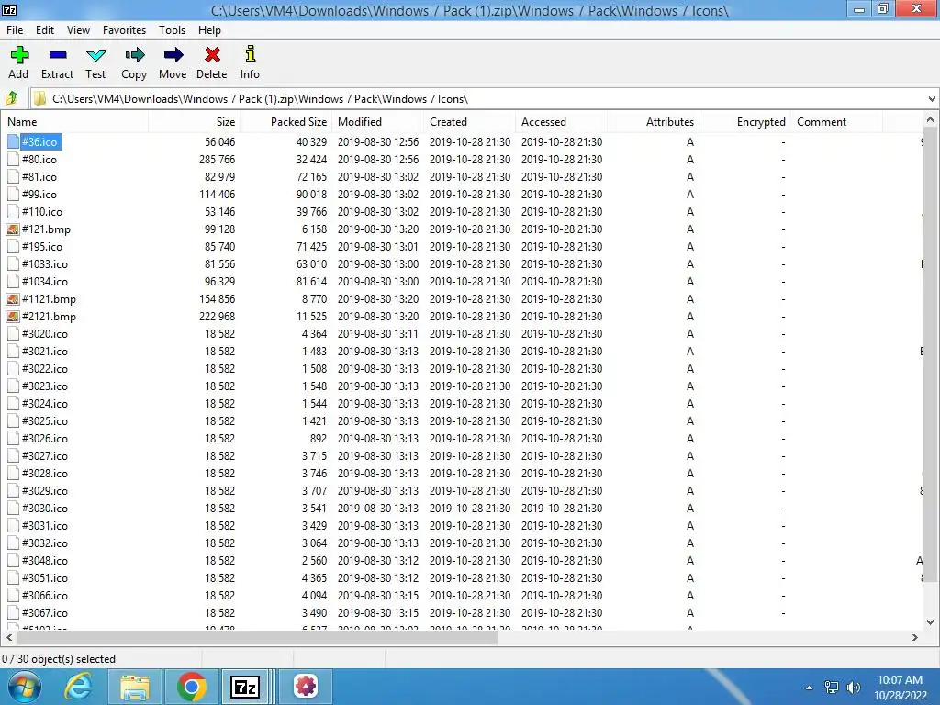Screen dimensions: 940x705
Task: Select the file #1033.ico
Action: tap(45, 263)
